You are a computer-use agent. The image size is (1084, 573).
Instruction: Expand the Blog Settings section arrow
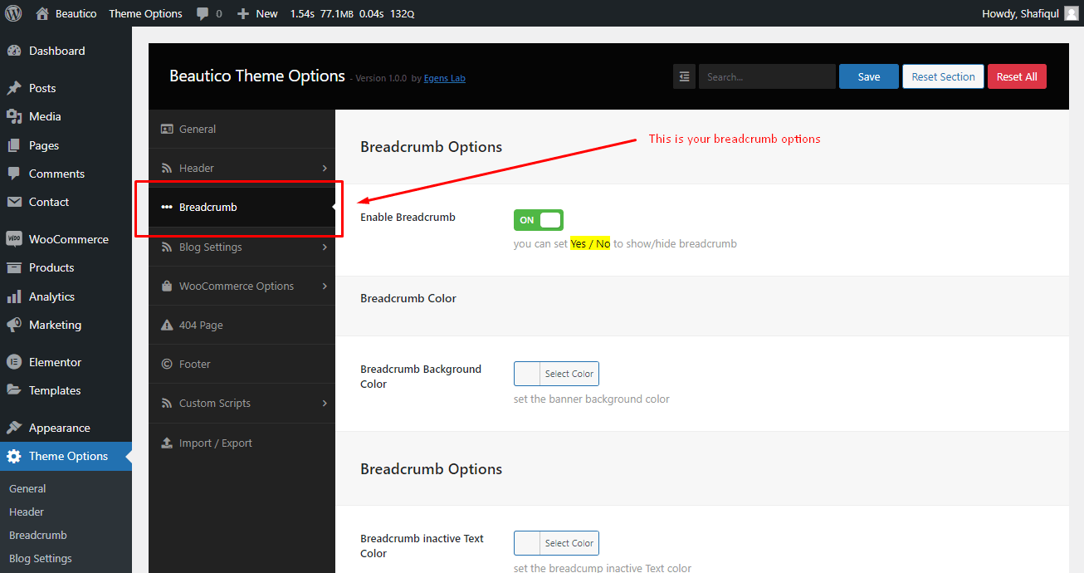(325, 247)
